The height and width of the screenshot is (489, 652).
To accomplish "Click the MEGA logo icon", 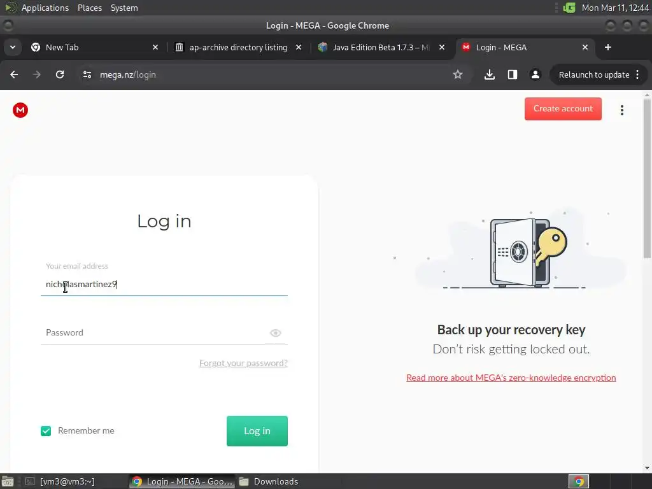I will [20, 110].
